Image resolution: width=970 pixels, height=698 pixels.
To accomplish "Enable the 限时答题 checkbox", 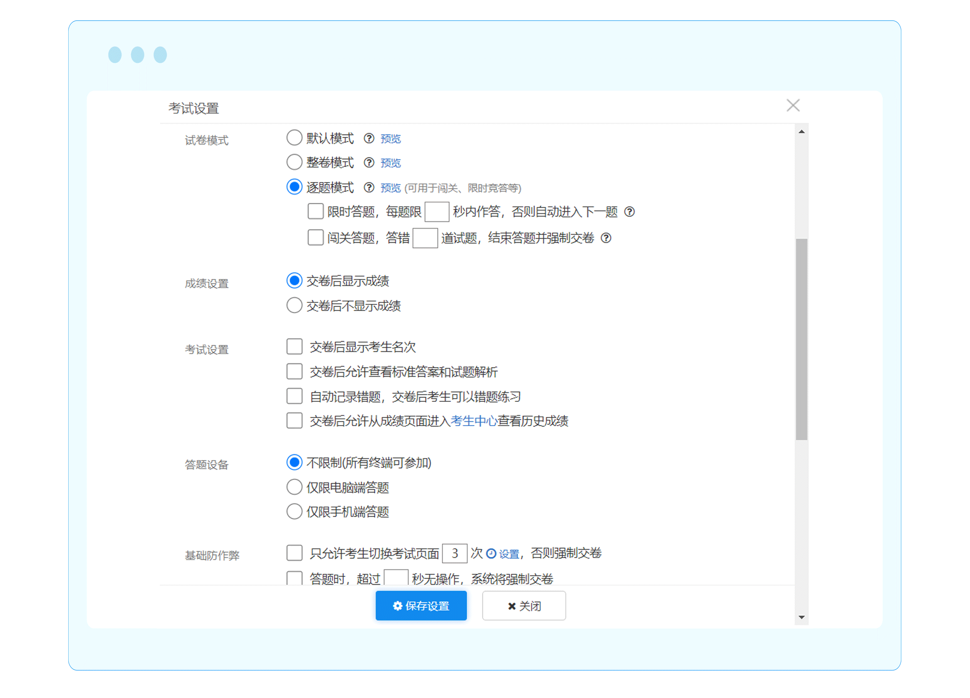I will pos(315,211).
